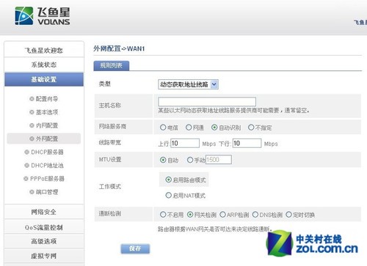The width and height of the screenshot is (367, 266).
Task: Choose 自动识别 for network provider
Action: (x=214, y=128)
